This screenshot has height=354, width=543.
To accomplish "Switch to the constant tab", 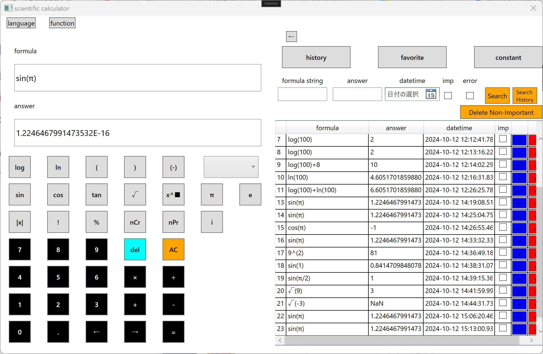I will click(508, 57).
